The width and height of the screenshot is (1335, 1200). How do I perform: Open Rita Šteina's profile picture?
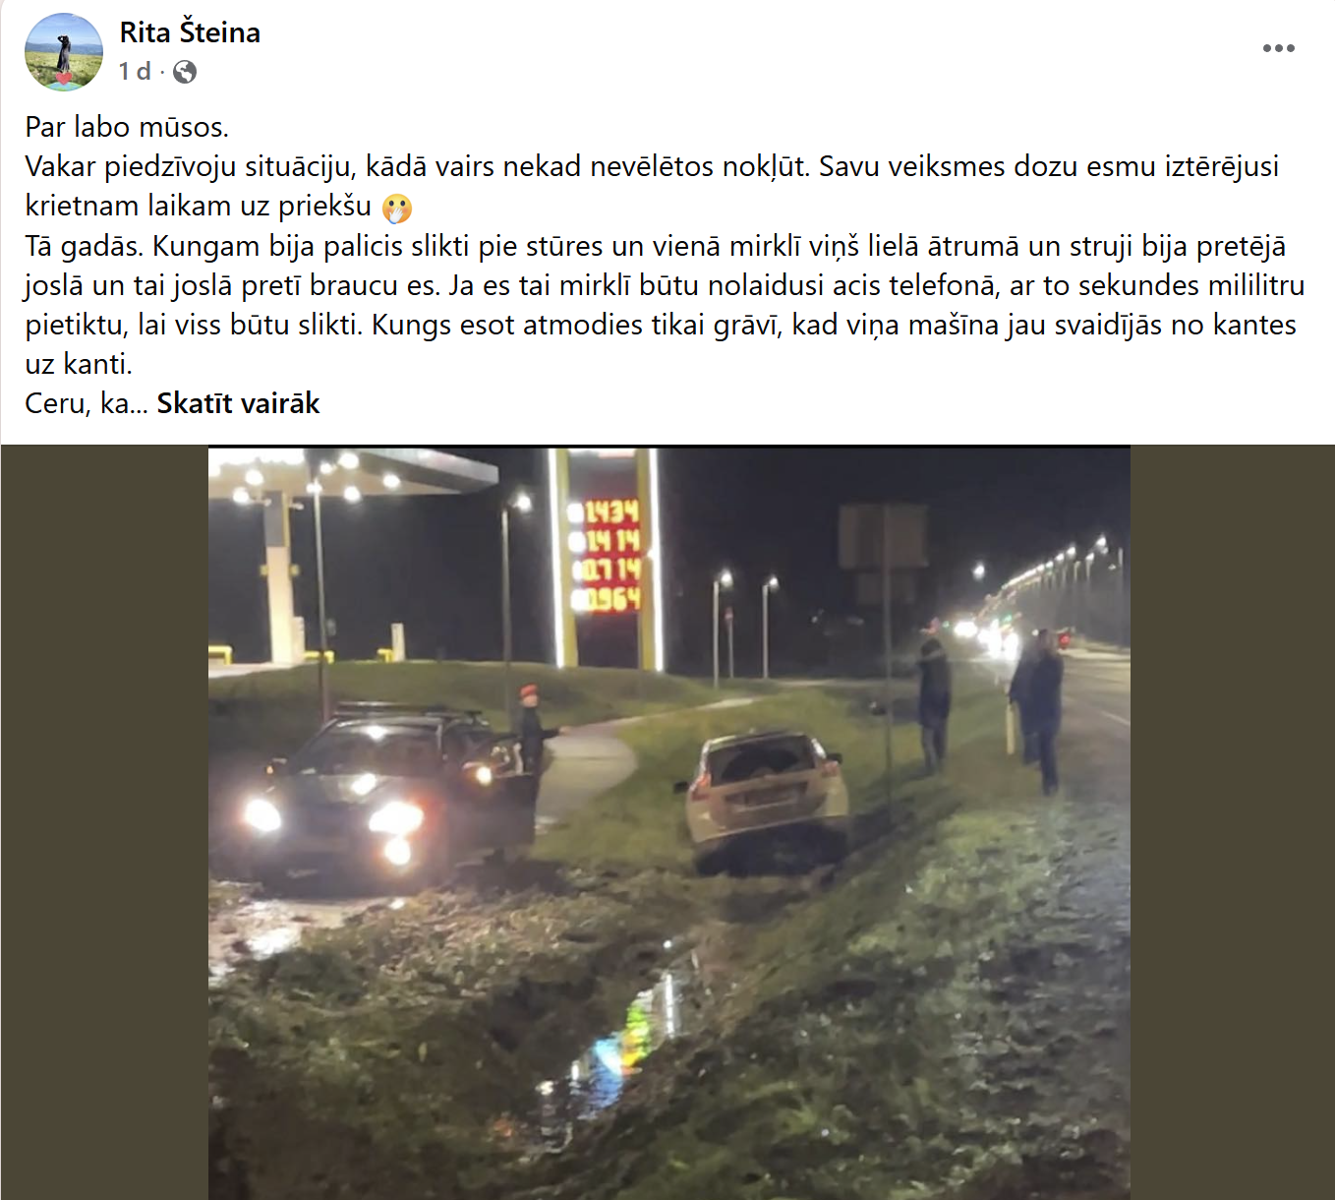pyautogui.click(x=64, y=51)
